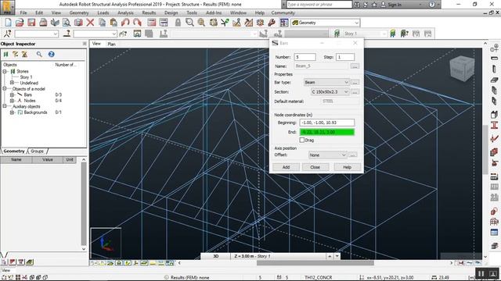Open Object Inspector help icon

coord(51,54)
